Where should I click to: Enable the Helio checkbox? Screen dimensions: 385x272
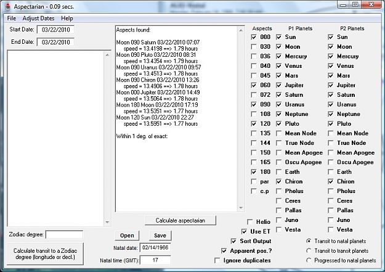pos(250,222)
